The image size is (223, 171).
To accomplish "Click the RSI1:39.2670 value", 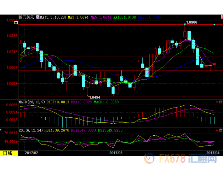I will pyautogui.click(x=57, y=130).
